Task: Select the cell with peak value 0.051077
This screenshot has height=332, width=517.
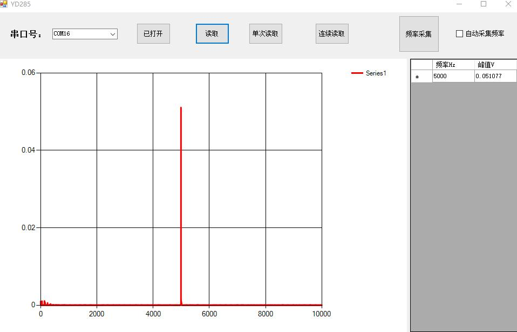Action: click(495, 76)
